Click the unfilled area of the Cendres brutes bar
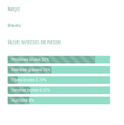Screen dimensions: 124x125 70,90
